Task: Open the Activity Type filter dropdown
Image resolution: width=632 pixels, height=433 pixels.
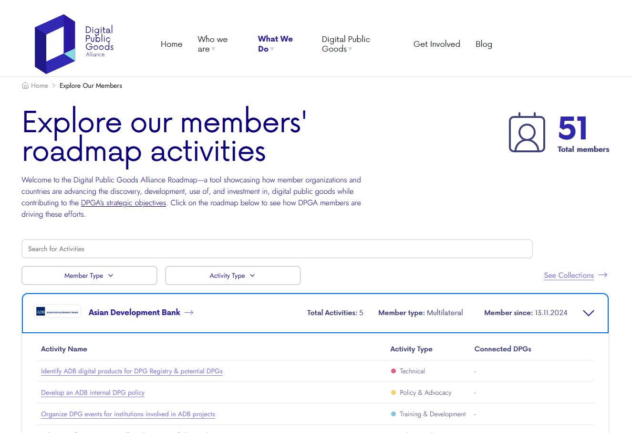Action: pos(233,275)
